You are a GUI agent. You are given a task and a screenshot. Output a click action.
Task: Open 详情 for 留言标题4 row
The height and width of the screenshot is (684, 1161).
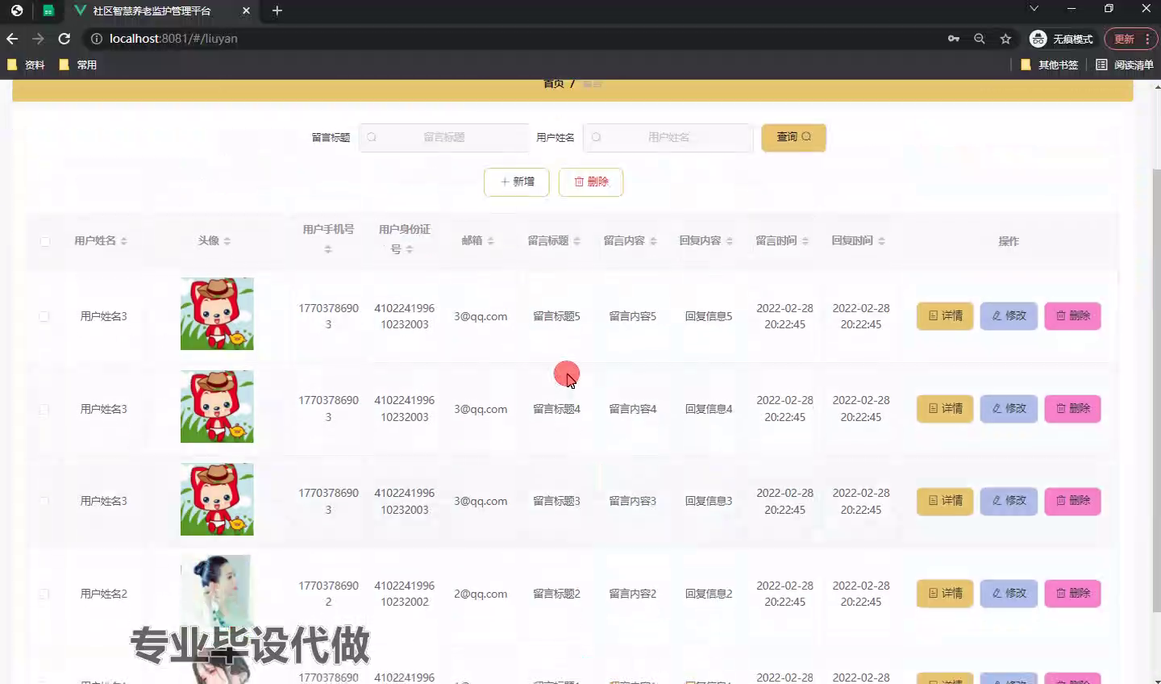pos(945,409)
